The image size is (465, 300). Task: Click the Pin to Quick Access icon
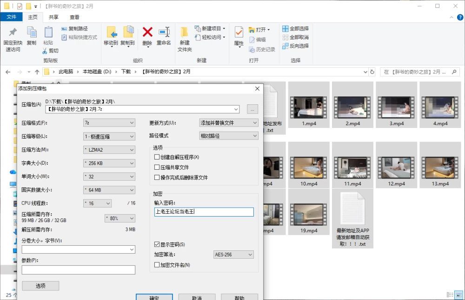tap(13, 32)
